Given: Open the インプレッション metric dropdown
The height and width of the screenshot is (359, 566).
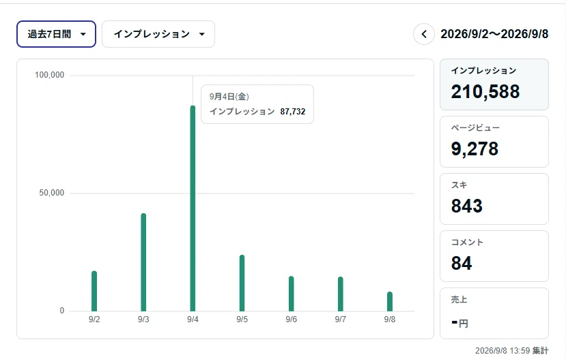Looking at the screenshot, I should [x=158, y=34].
